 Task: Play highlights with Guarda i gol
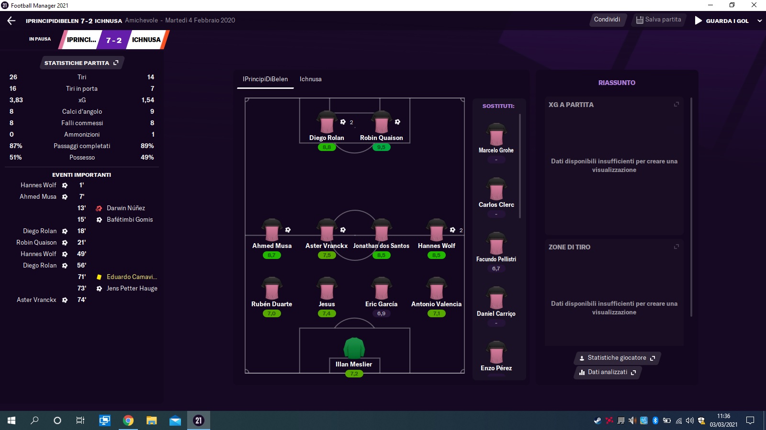tap(722, 21)
